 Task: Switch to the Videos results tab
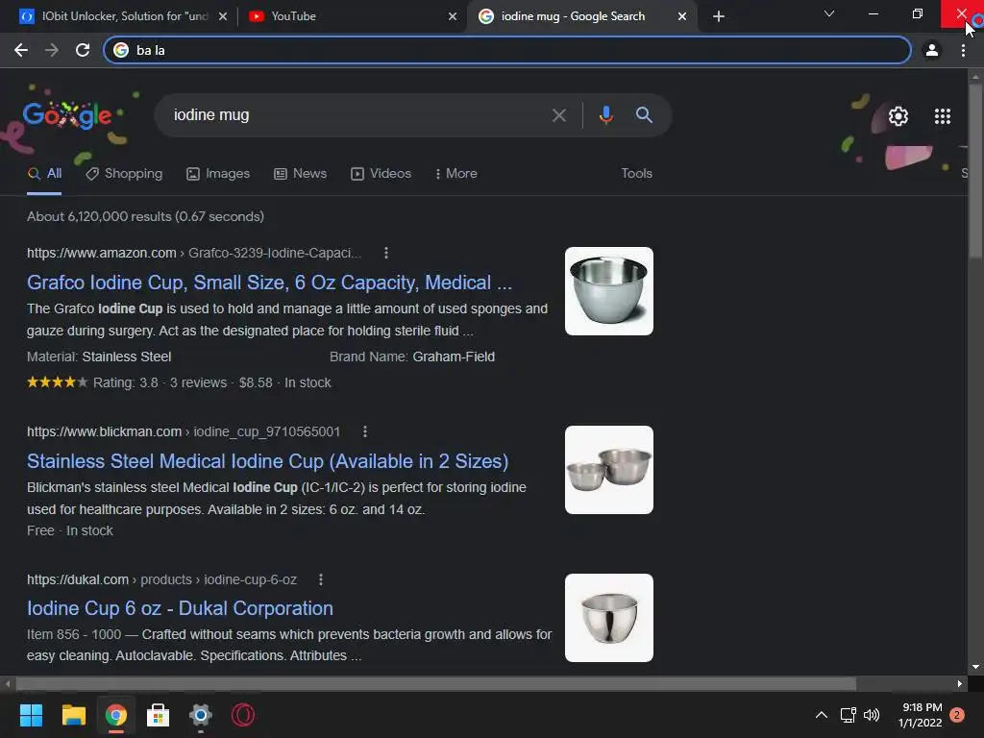(x=381, y=174)
